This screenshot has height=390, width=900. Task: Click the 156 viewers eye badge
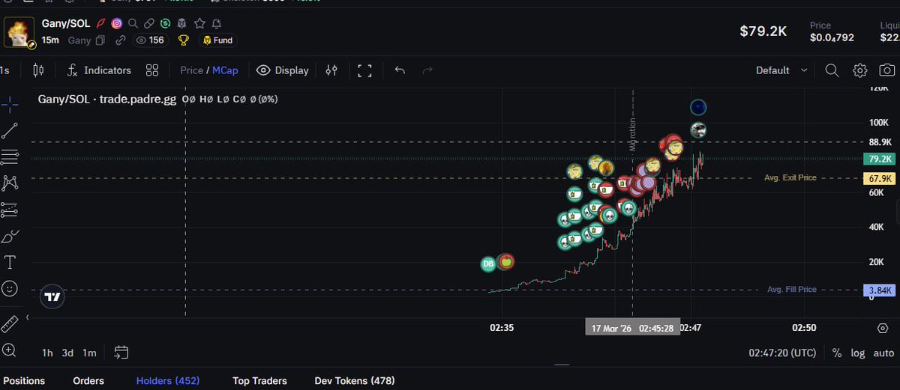pyautogui.click(x=149, y=40)
